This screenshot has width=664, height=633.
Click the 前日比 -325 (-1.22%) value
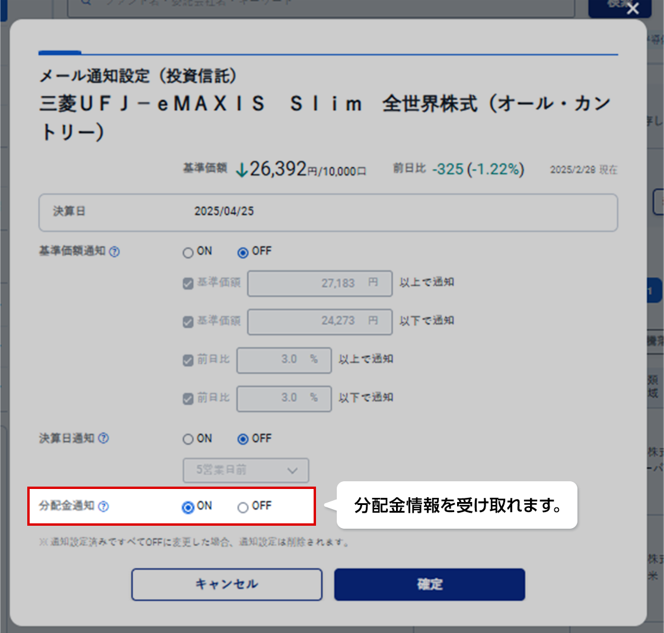[x=478, y=169]
